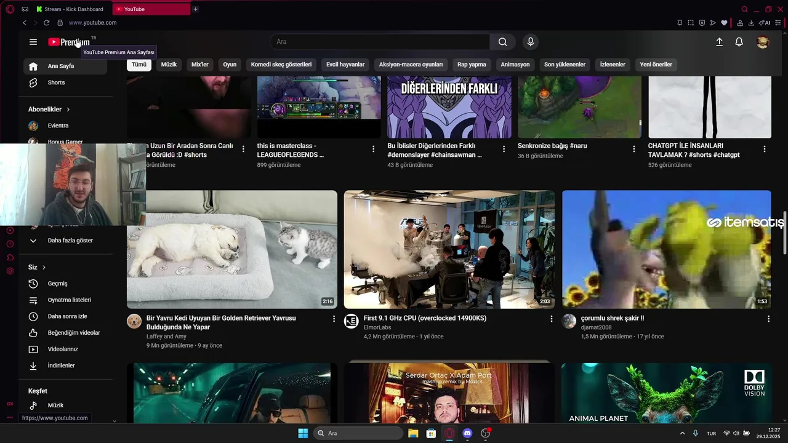
Task: Open the ElmorLabs channel link
Action: [377, 327]
